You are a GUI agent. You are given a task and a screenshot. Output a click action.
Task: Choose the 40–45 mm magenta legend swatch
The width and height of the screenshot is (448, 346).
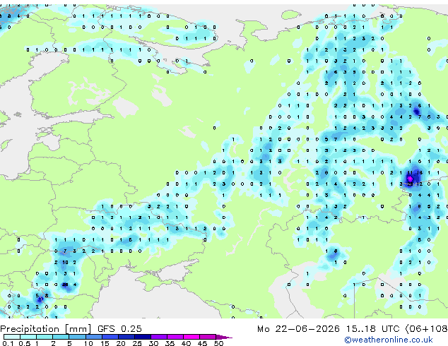pyautogui.click(x=191, y=337)
